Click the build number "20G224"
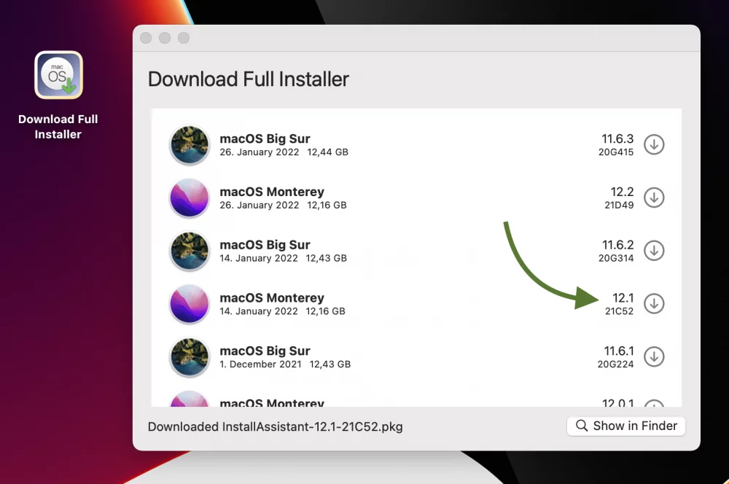729x484 pixels. pyautogui.click(x=615, y=364)
